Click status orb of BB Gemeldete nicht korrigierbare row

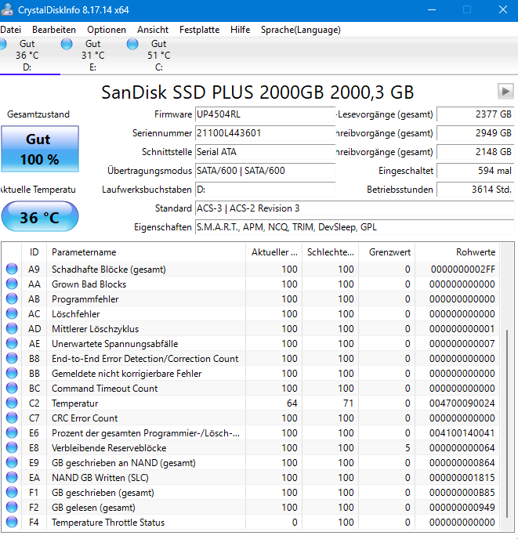coord(12,374)
